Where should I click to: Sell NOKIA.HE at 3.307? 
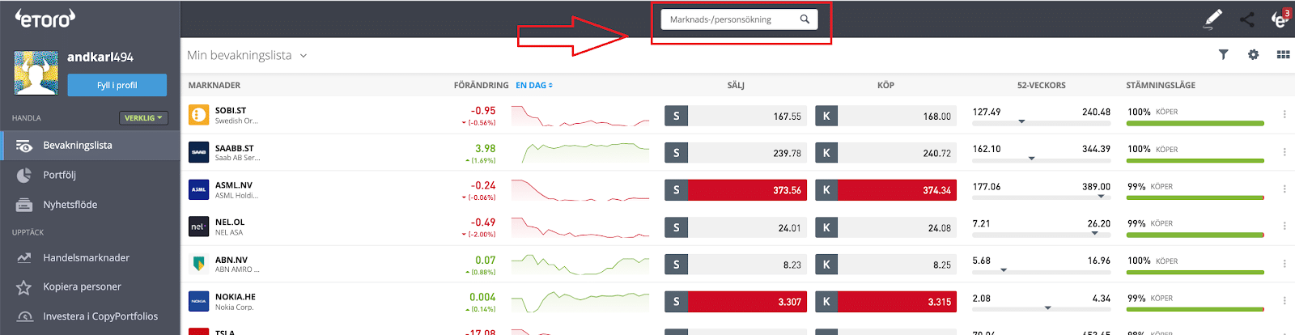click(735, 302)
